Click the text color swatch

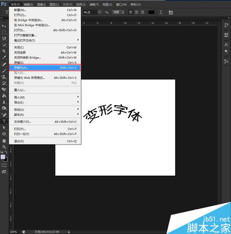pos(151,12)
